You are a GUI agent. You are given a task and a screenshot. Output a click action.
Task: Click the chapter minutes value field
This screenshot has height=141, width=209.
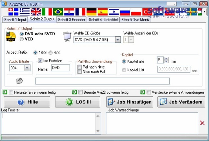tap(160, 60)
